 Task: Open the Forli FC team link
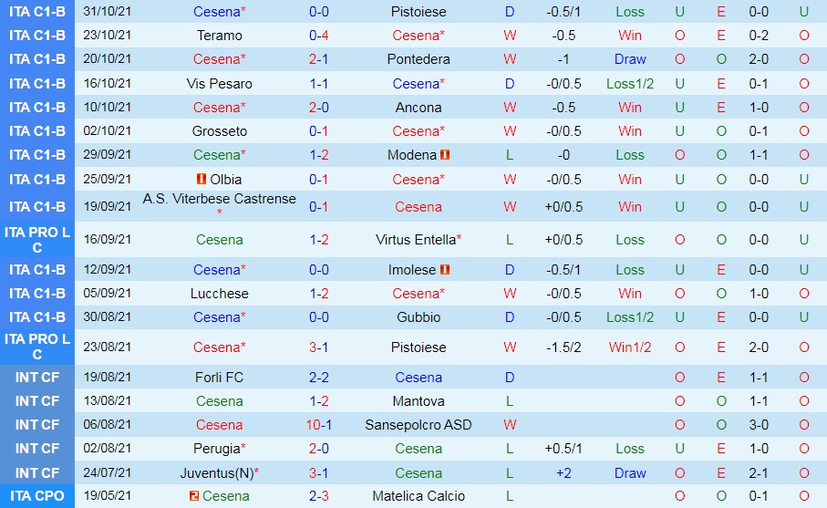coord(219,378)
